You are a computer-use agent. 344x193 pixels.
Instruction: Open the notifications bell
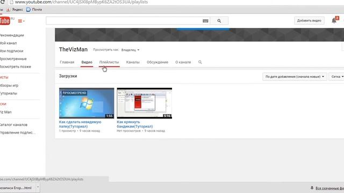tap(334, 20)
